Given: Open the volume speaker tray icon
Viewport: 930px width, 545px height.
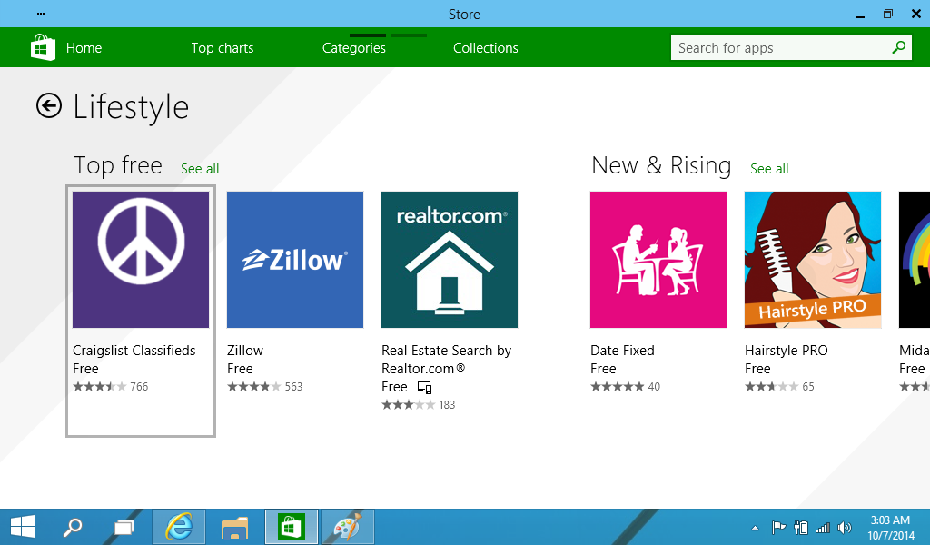Looking at the screenshot, I should point(845,527).
